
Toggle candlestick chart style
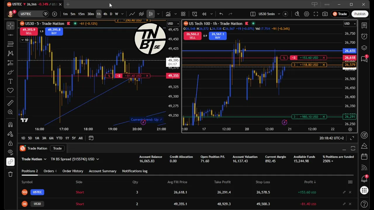click(x=151, y=14)
